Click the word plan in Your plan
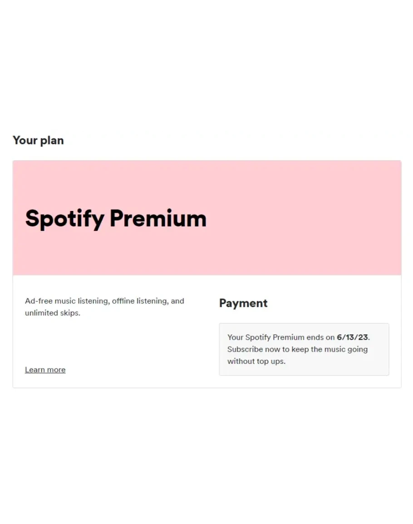The image size is (413, 524). coord(52,141)
